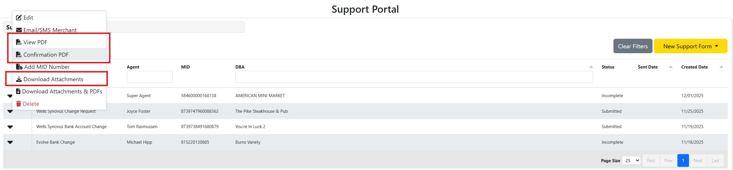This screenshot has width=733, height=170.
Task: Choose Add MID Number from context menu
Action: point(59,67)
